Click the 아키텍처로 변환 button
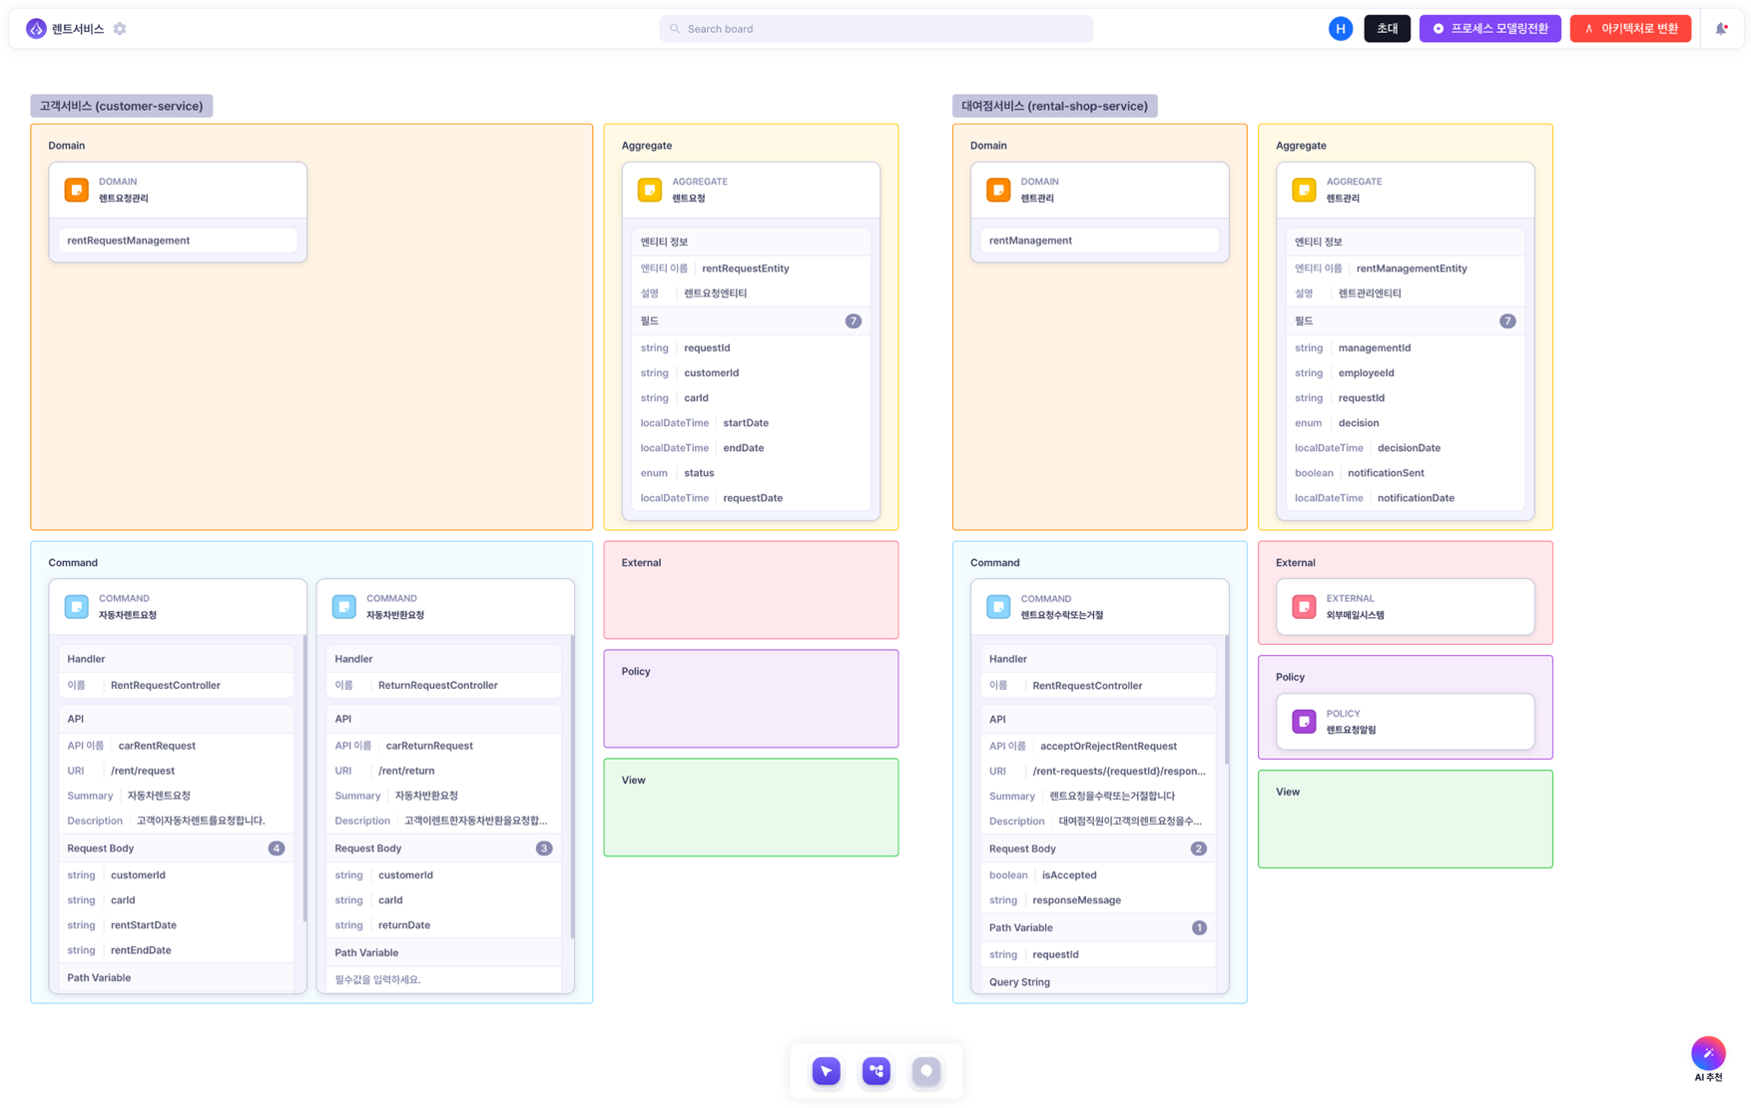1751x1108 pixels. (1630, 29)
